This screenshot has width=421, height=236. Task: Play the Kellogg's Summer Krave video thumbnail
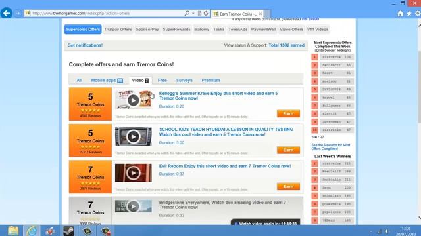coord(134,100)
